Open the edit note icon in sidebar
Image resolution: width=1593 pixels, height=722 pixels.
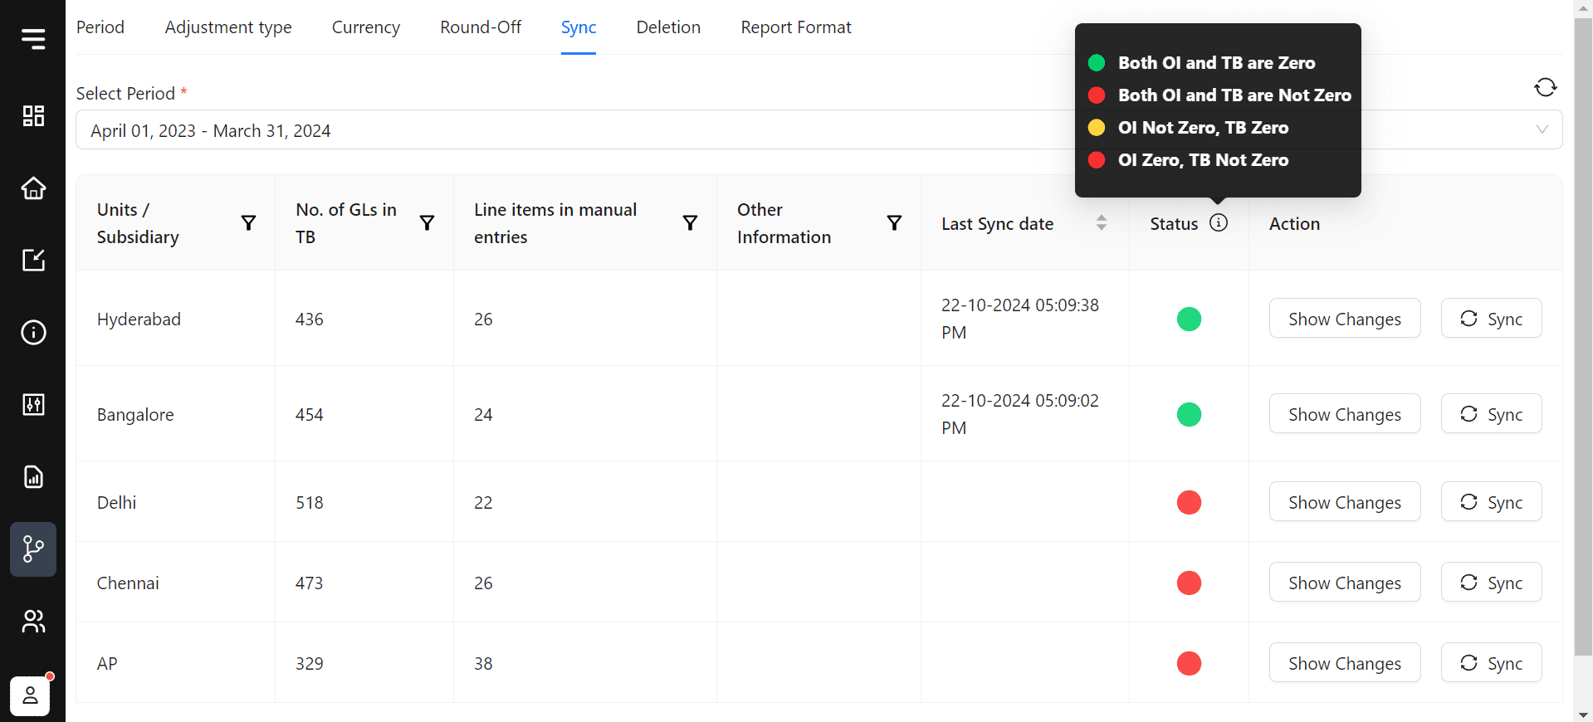point(33,260)
